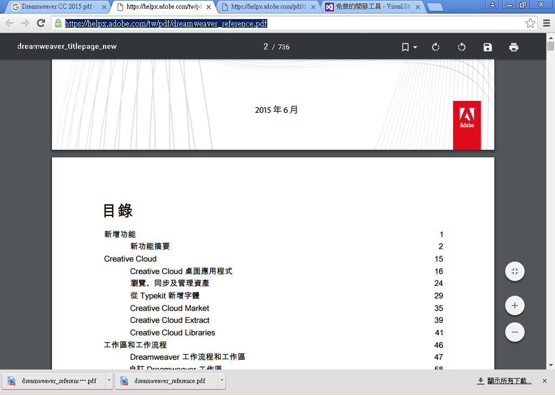This screenshot has height=395, width=555.
Task: Click the dreamweaver_titlepage_new document title
Action: (67, 47)
